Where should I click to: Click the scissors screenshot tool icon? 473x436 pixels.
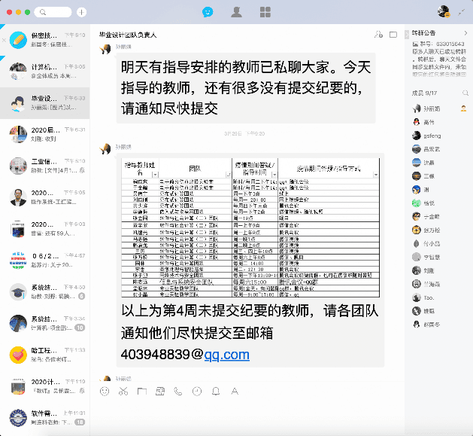(123, 392)
